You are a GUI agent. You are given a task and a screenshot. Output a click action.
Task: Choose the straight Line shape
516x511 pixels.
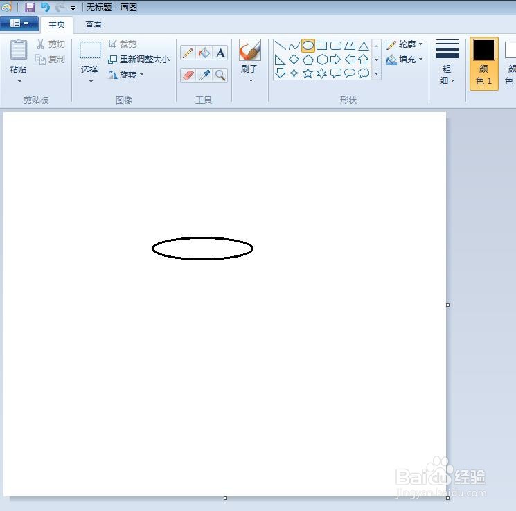point(280,46)
